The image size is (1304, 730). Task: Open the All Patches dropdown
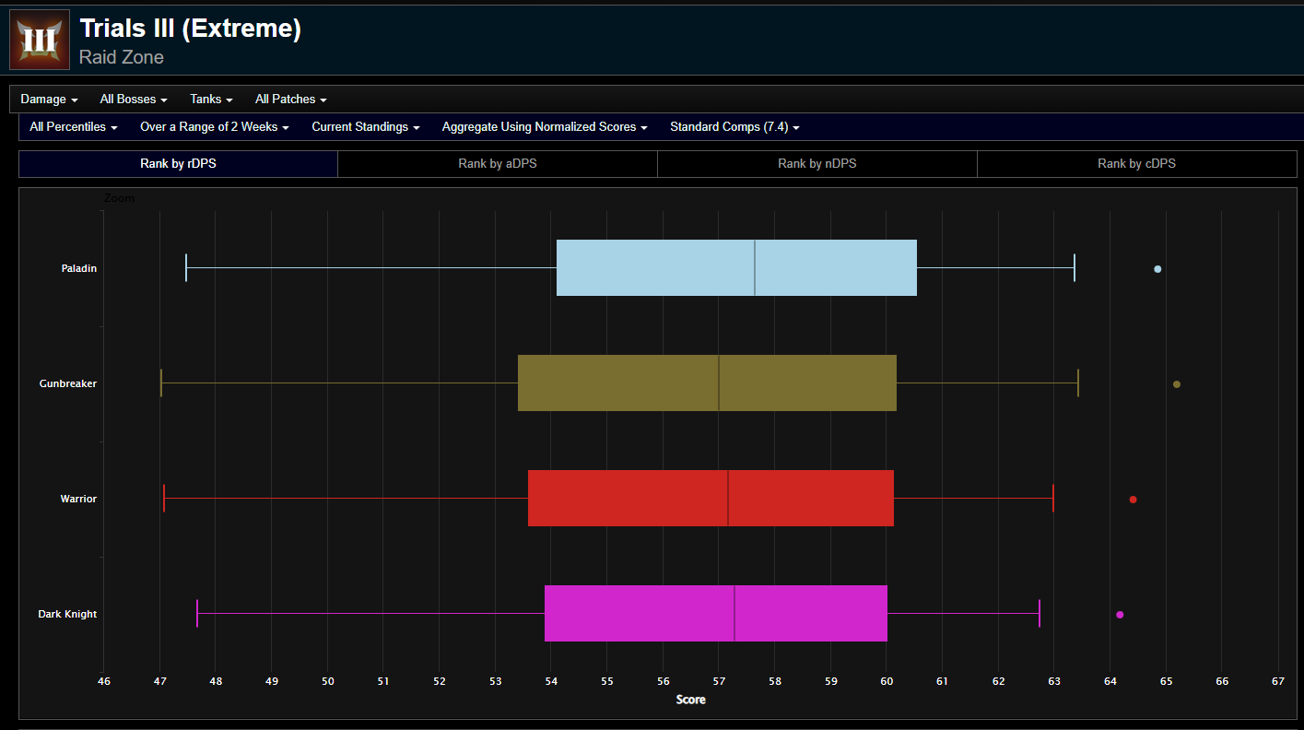[291, 100]
